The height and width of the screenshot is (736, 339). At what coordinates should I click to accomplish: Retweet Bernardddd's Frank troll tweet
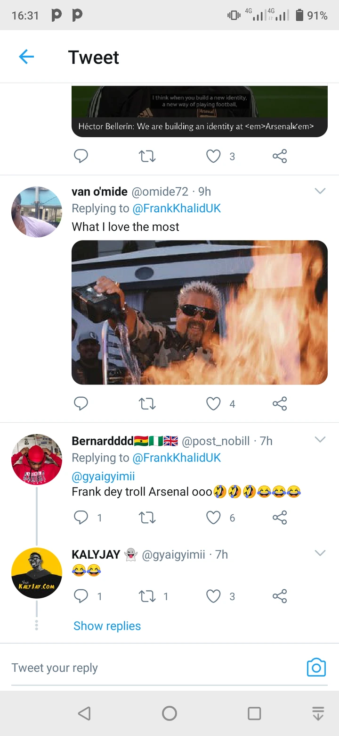click(147, 518)
